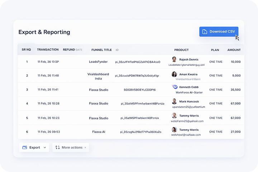Dismiss More actions with the x
The width and height of the screenshot is (258, 172).
pyautogui.click(x=85, y=148)
